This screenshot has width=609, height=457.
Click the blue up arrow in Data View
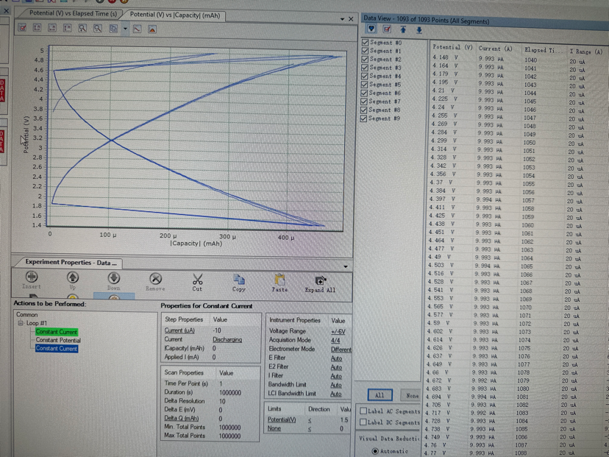coord(403,29)
